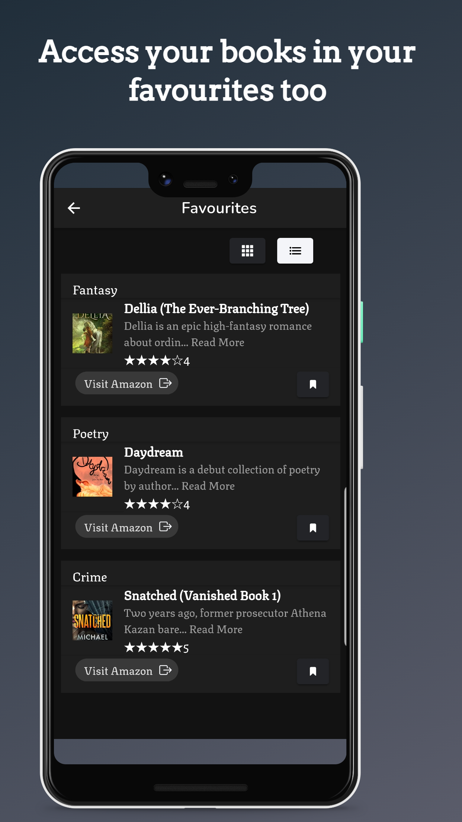
Task: Switch to list view layout
Action: point(295,251)
